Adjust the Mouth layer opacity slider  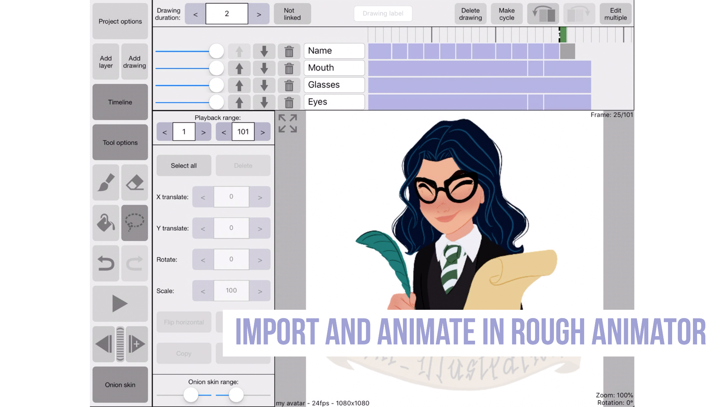[216, 68]
